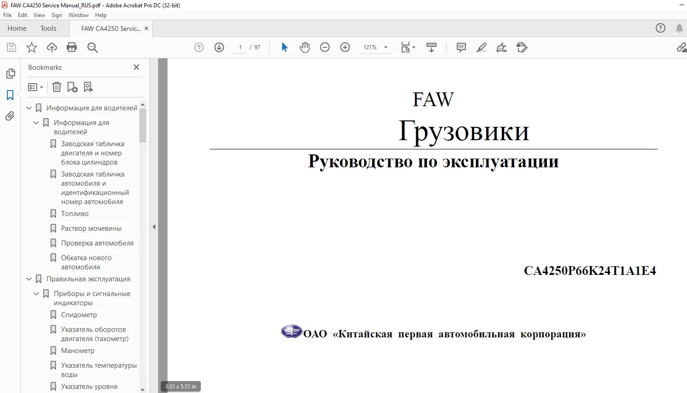Open Указатель температуры воды bookmark
Screen dimensions: 687x393
point(99,370)
